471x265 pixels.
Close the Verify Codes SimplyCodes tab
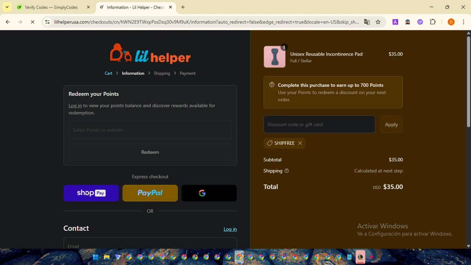tap(88, 7)
